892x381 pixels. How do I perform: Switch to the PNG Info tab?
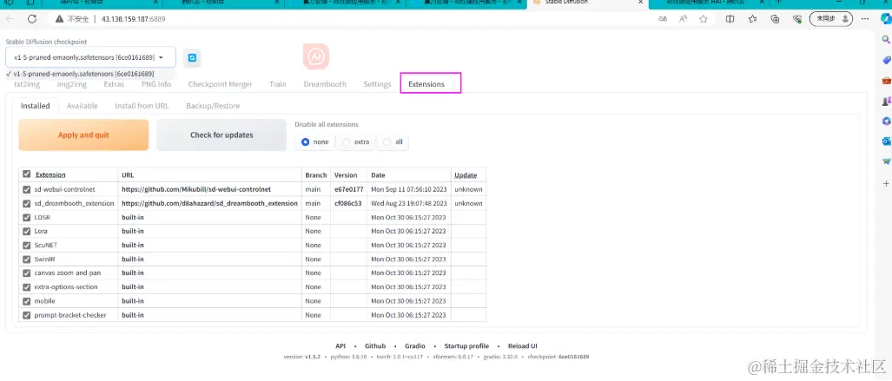(156, 84)
